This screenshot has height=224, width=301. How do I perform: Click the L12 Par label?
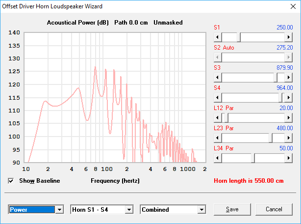tap(224, 108)
